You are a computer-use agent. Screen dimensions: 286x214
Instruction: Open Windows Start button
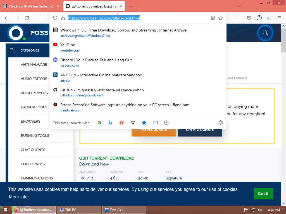pyautogui.click(x=5, y=210)
